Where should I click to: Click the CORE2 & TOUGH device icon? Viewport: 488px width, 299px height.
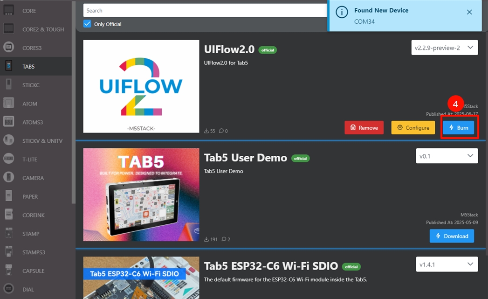coord(9,28)
